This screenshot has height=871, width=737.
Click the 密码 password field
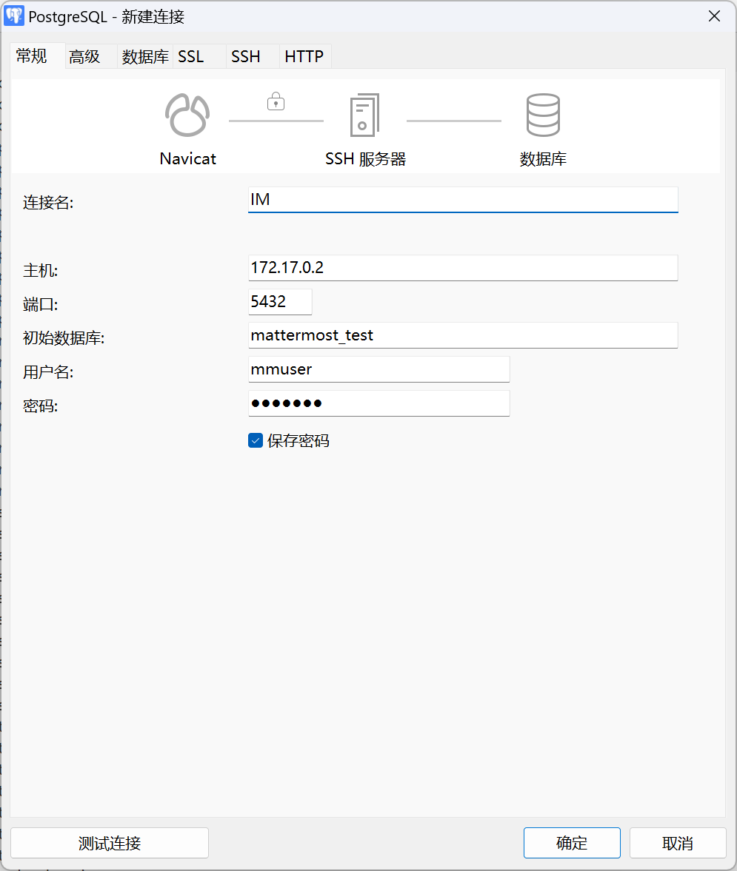pyautogui.click(x=379, y=403)
